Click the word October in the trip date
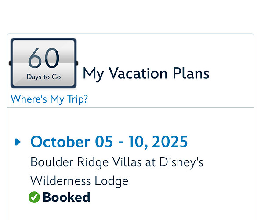 coord(60,142)
